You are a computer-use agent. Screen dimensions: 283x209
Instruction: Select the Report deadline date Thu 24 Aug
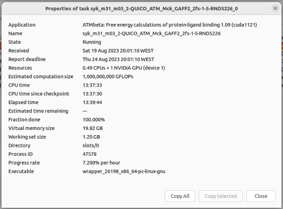118,59
